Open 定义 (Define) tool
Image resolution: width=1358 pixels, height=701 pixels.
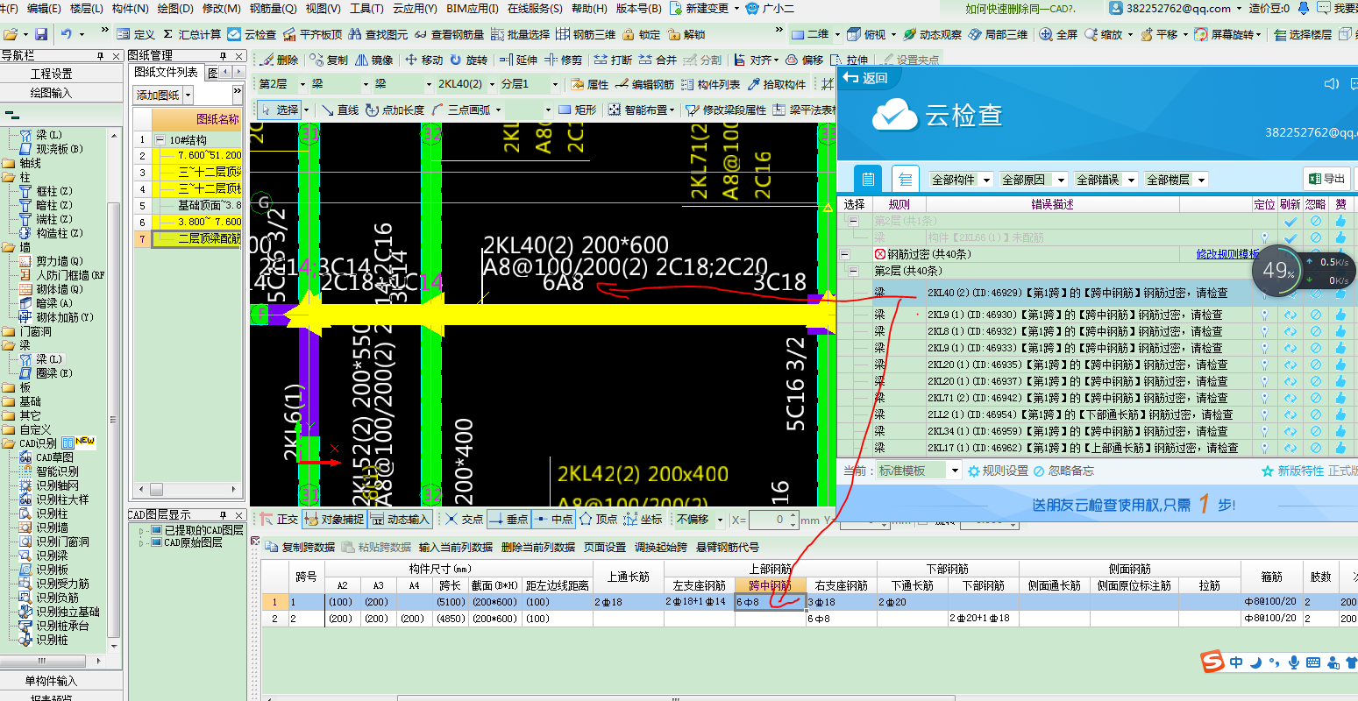click(x=137, y=34)
